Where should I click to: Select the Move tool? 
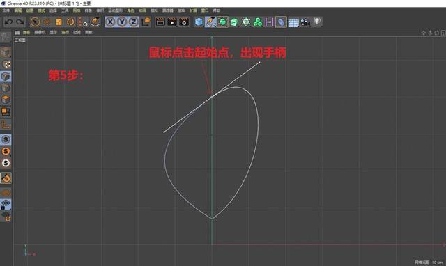click(47, 22)
